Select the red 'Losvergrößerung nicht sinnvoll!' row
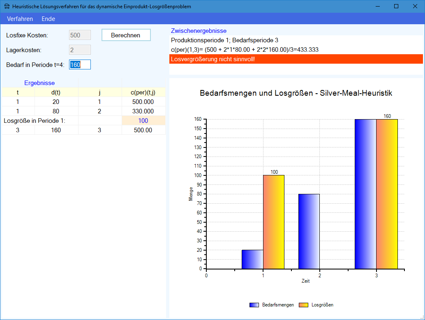 pyautogui.click(x=296, y=59)
